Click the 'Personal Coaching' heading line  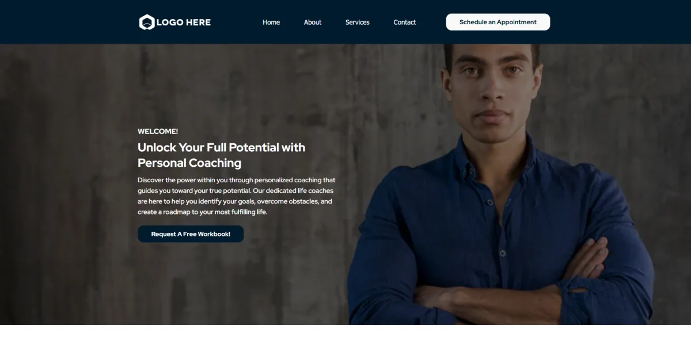(x=189, y=163)
